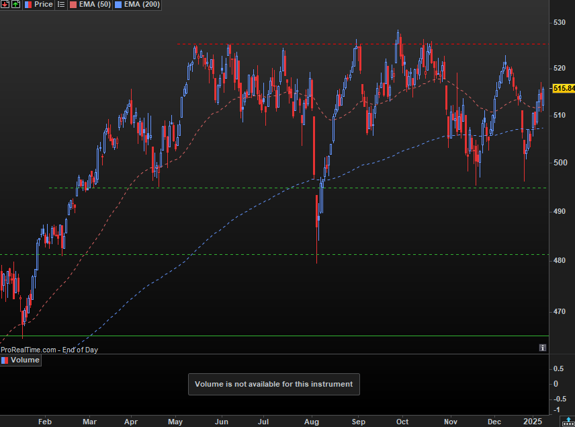Click the 500 price axis label
Viewport: 575px width, 427px height.
pos(560,162)
